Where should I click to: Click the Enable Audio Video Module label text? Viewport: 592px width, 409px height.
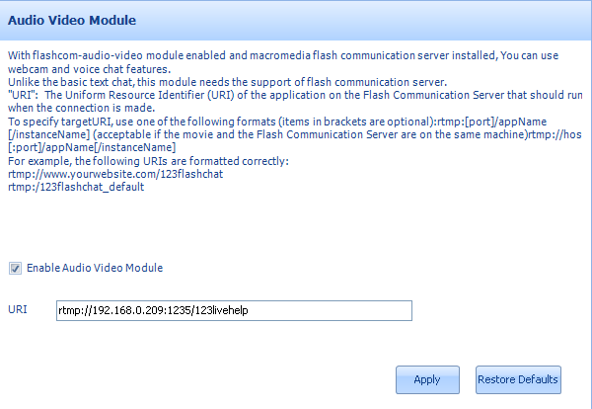[95, 268]
